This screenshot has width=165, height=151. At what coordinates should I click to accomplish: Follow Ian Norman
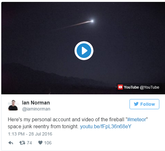coord(144,104)
